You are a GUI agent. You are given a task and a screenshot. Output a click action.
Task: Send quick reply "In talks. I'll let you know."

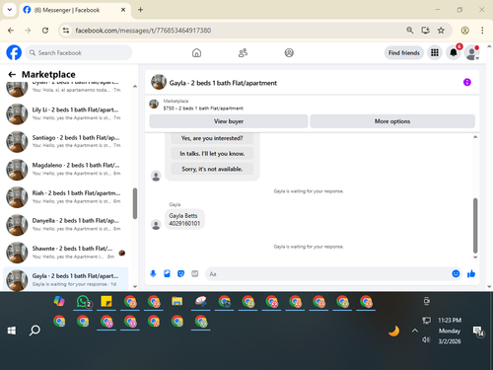click(x=212, y=154)
